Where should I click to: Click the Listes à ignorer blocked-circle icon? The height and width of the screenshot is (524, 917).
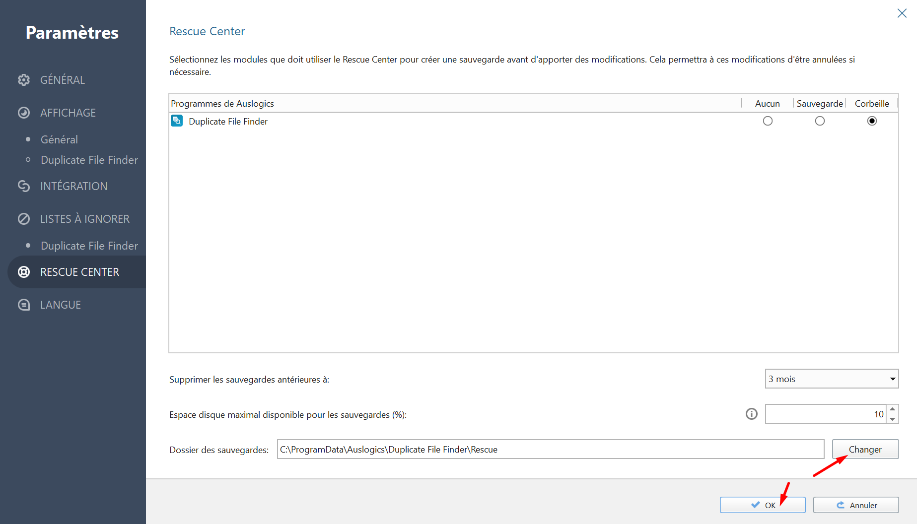pyautogui.click(x=24, y=219)
